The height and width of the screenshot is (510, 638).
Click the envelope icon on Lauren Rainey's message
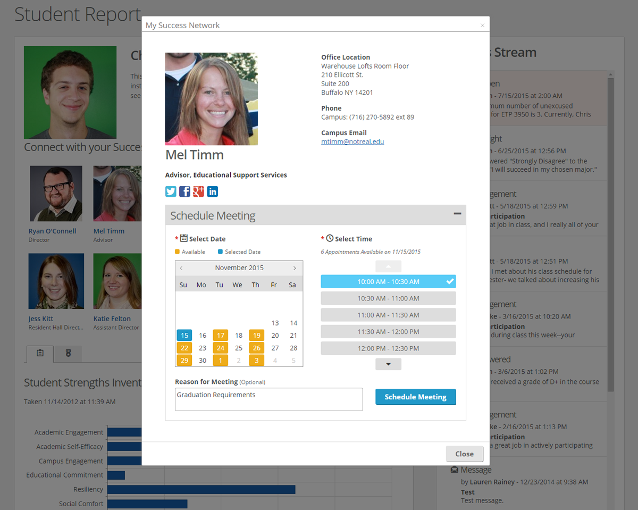point(456,469)
